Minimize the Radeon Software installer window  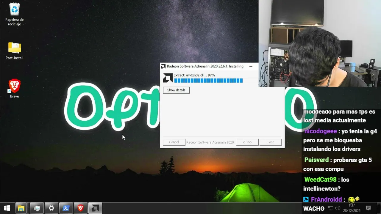251,66
